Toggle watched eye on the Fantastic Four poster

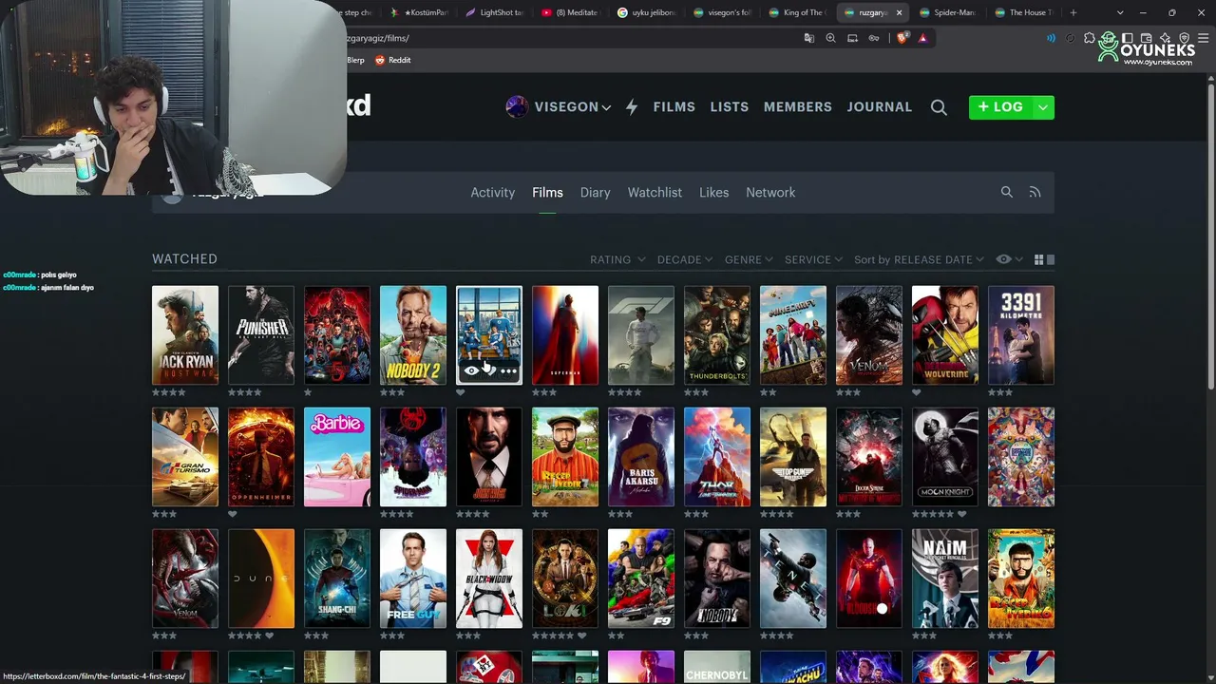[471, 370]
